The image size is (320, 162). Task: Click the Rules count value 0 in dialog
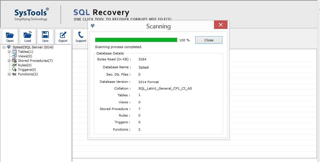139,115
